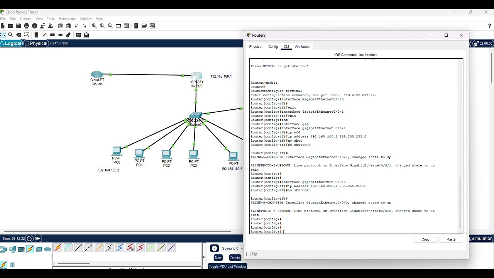Open the drawing palette rectangle icon

click(x=118, y=26)
